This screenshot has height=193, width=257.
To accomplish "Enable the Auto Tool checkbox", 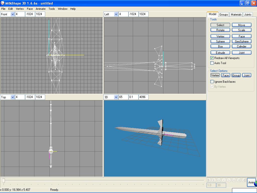I will coord(212,63).
